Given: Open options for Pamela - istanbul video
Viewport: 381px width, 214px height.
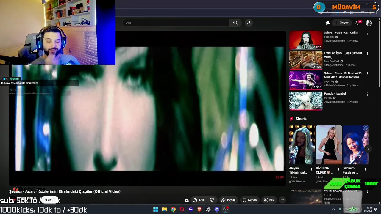Looking at the screenshot, I should (x=367, y=94).
